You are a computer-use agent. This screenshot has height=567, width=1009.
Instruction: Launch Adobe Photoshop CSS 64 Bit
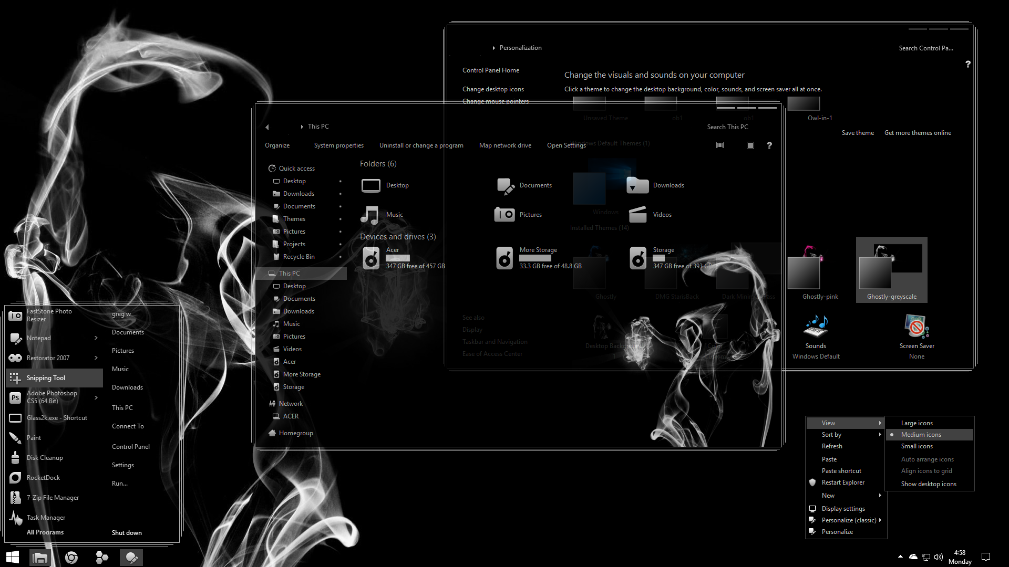tap(52, 397)
